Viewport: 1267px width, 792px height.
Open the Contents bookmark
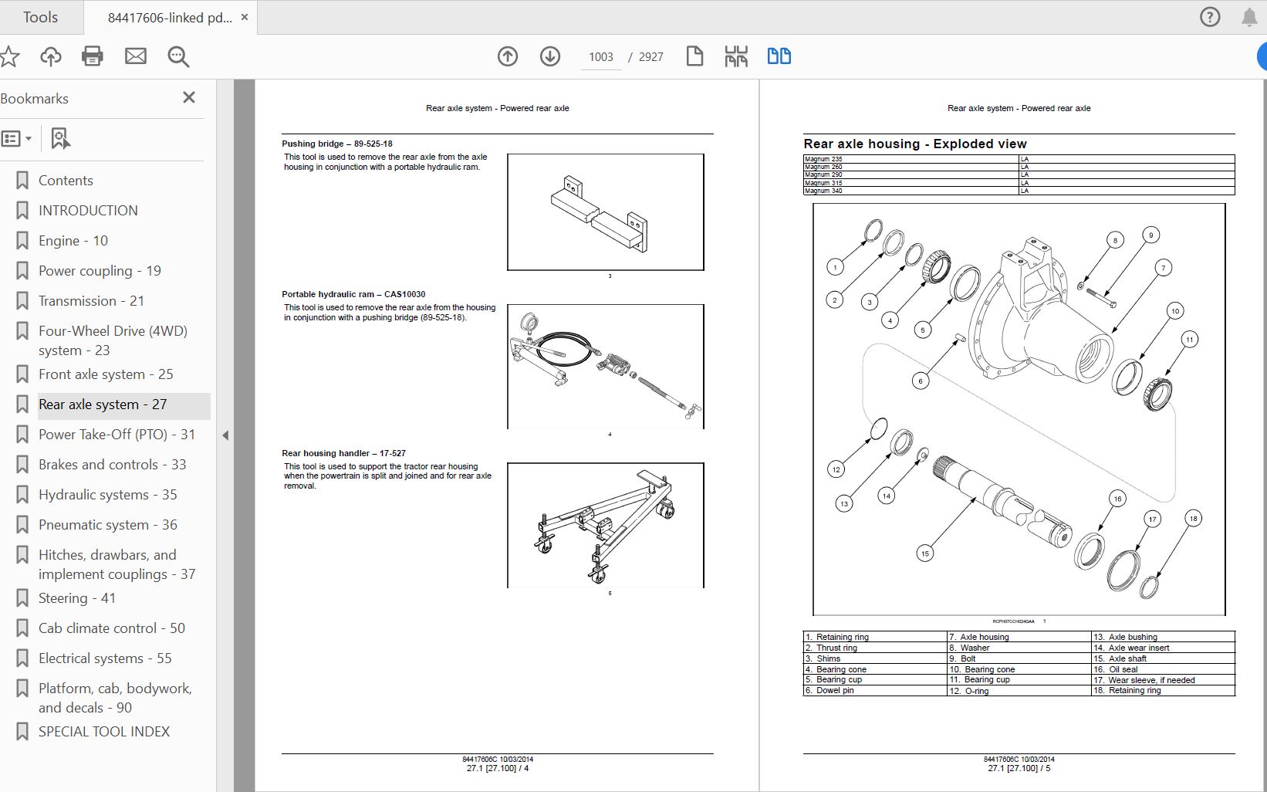coord(66,181)
